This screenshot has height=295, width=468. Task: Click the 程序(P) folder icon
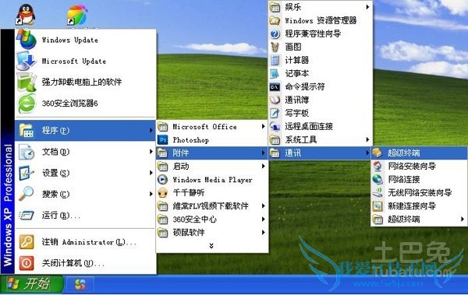(27, 130)
